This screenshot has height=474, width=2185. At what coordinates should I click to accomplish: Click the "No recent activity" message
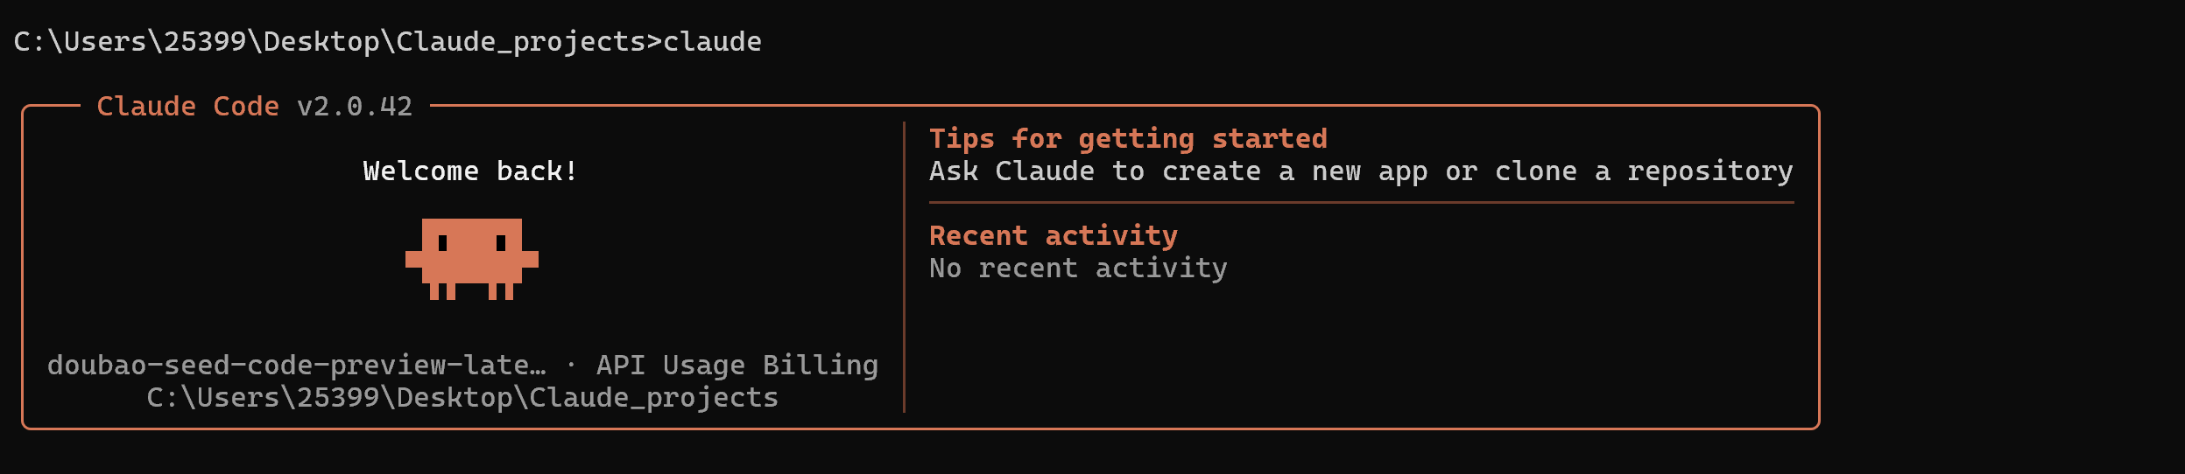click(x=1078, y=268)
